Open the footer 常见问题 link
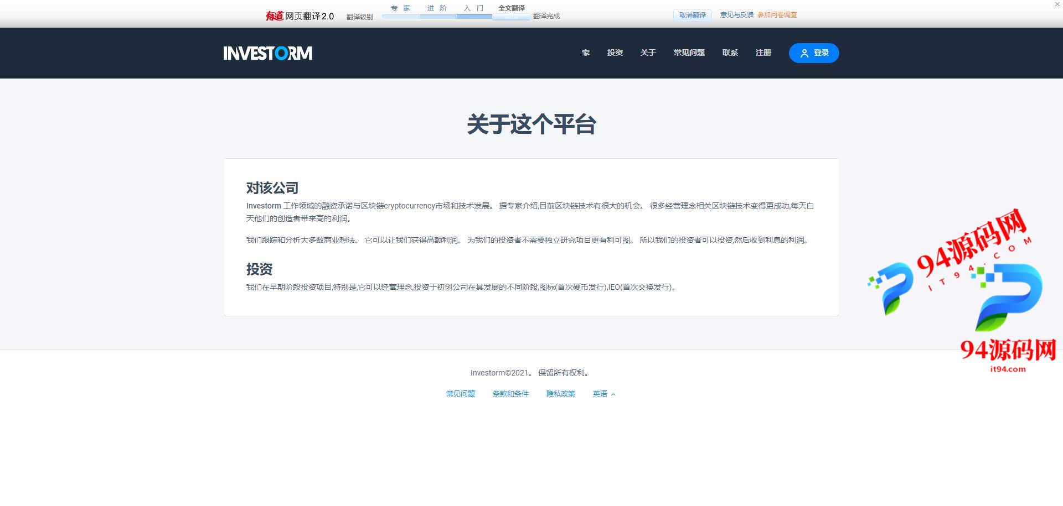This screenshot has width=1063, height=506. [x=461, y=394]
